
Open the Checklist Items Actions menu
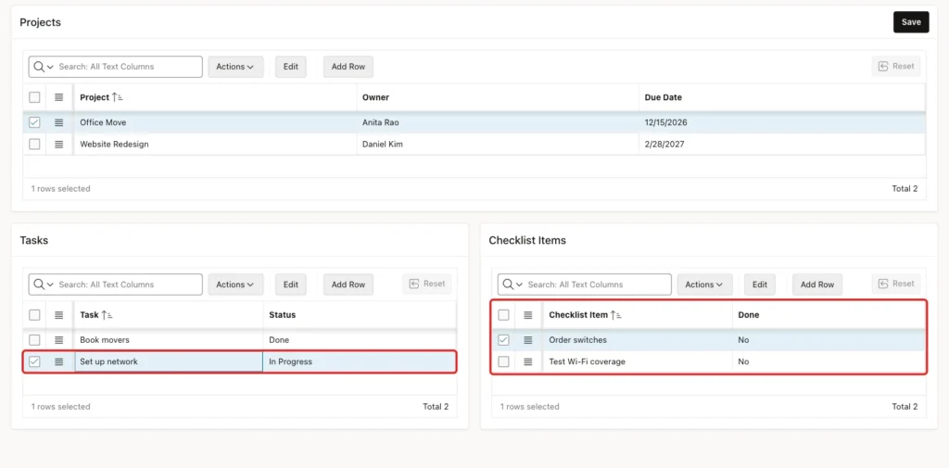click(704, 285)
